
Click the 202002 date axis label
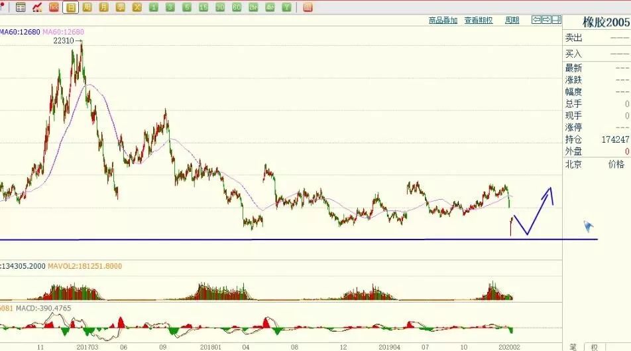(x=509, y=347)
